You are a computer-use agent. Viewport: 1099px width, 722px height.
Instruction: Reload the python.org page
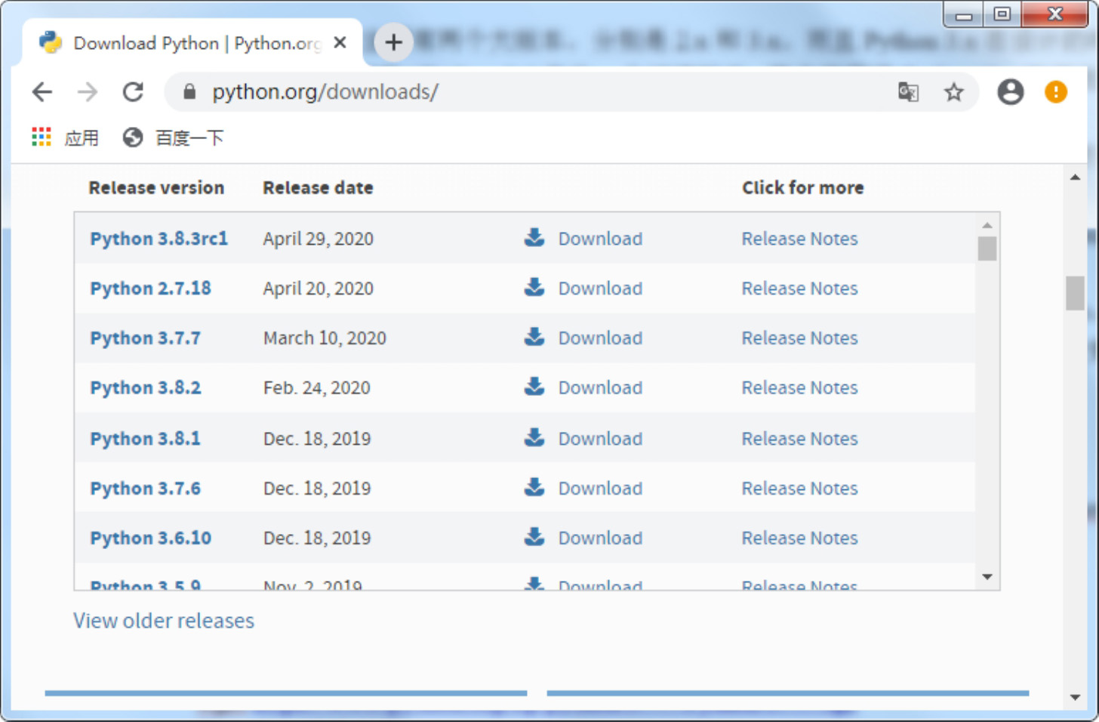[134, 92]
